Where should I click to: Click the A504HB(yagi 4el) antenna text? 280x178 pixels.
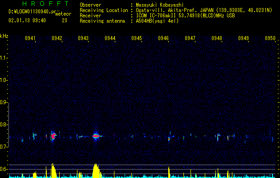pyautogui.click(x=157, y=21)
